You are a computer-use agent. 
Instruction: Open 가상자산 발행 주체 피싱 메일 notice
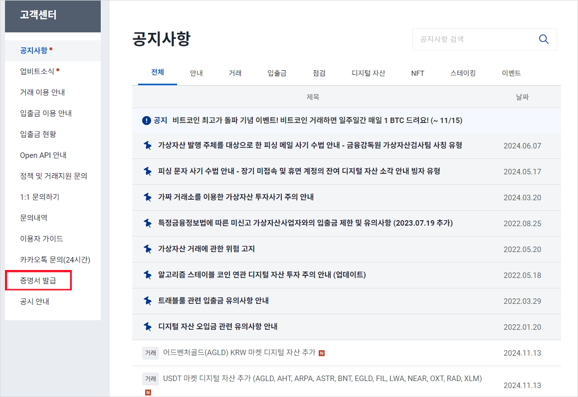click(310, 145)
